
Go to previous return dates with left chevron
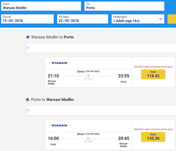tap(27, 110)
